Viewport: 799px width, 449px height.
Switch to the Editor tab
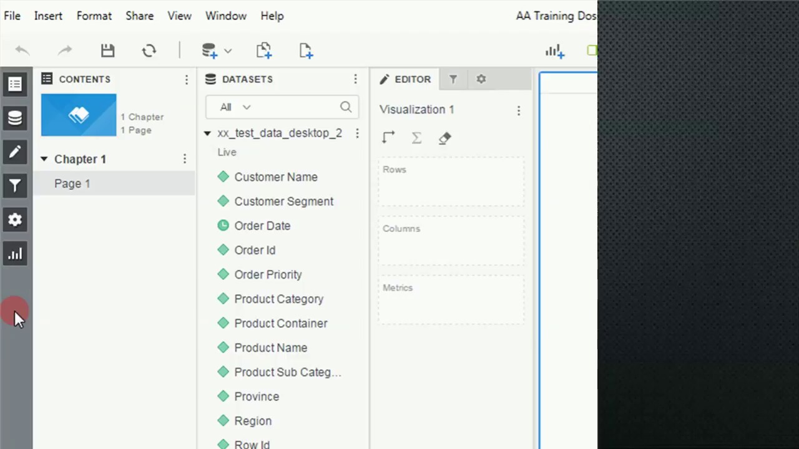coord(406,79)
